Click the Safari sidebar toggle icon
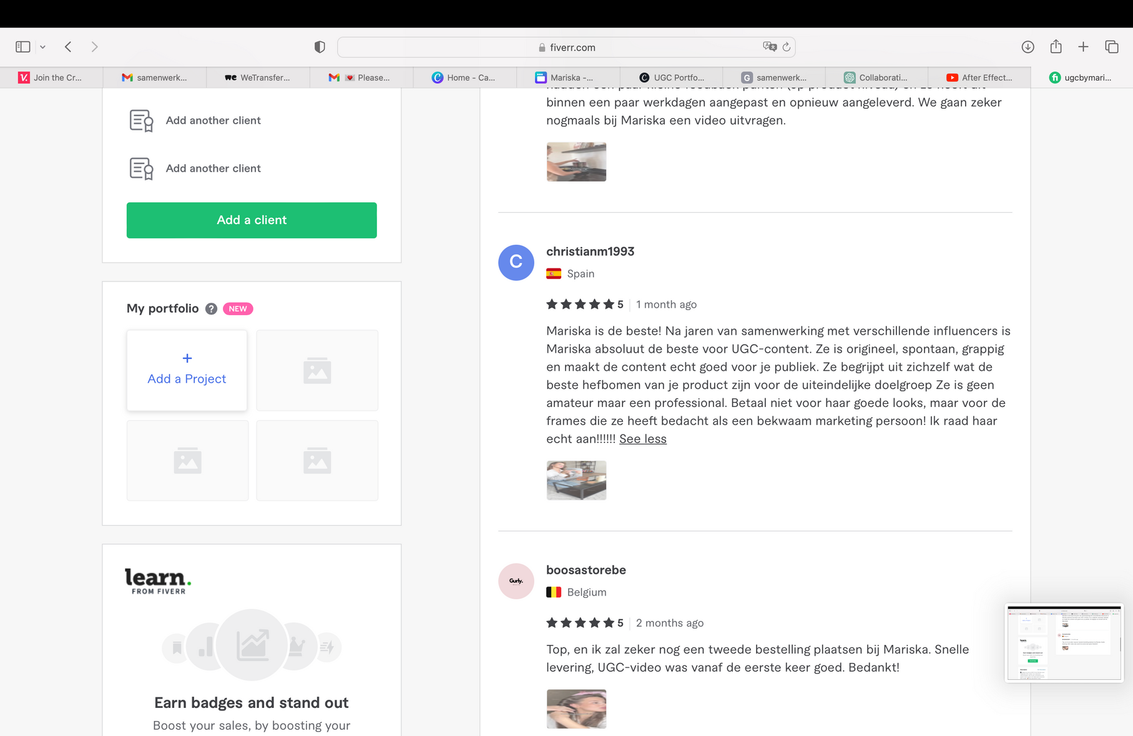The image size is (1133, 736). [x=23, y=47]
